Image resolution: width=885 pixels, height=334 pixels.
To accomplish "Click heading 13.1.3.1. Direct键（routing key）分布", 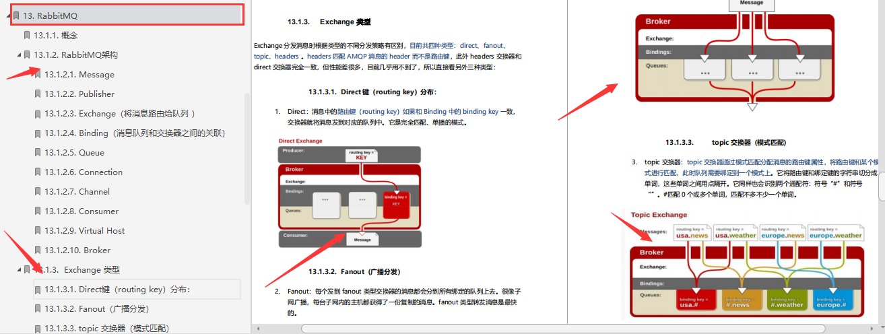I will click(x=372, y=92).
